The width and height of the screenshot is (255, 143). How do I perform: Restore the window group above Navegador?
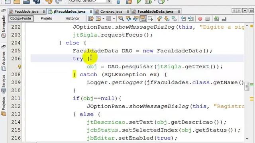tap(4, 11)
